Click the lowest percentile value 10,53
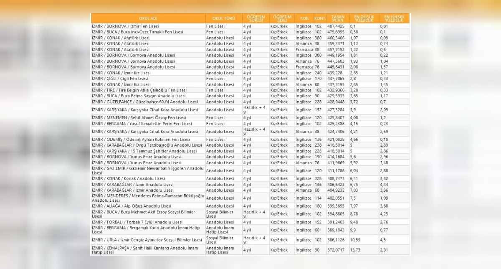Image resolution: width=501 pixels, height=269 pixels. pyautogui.click(x=355, y=240)
